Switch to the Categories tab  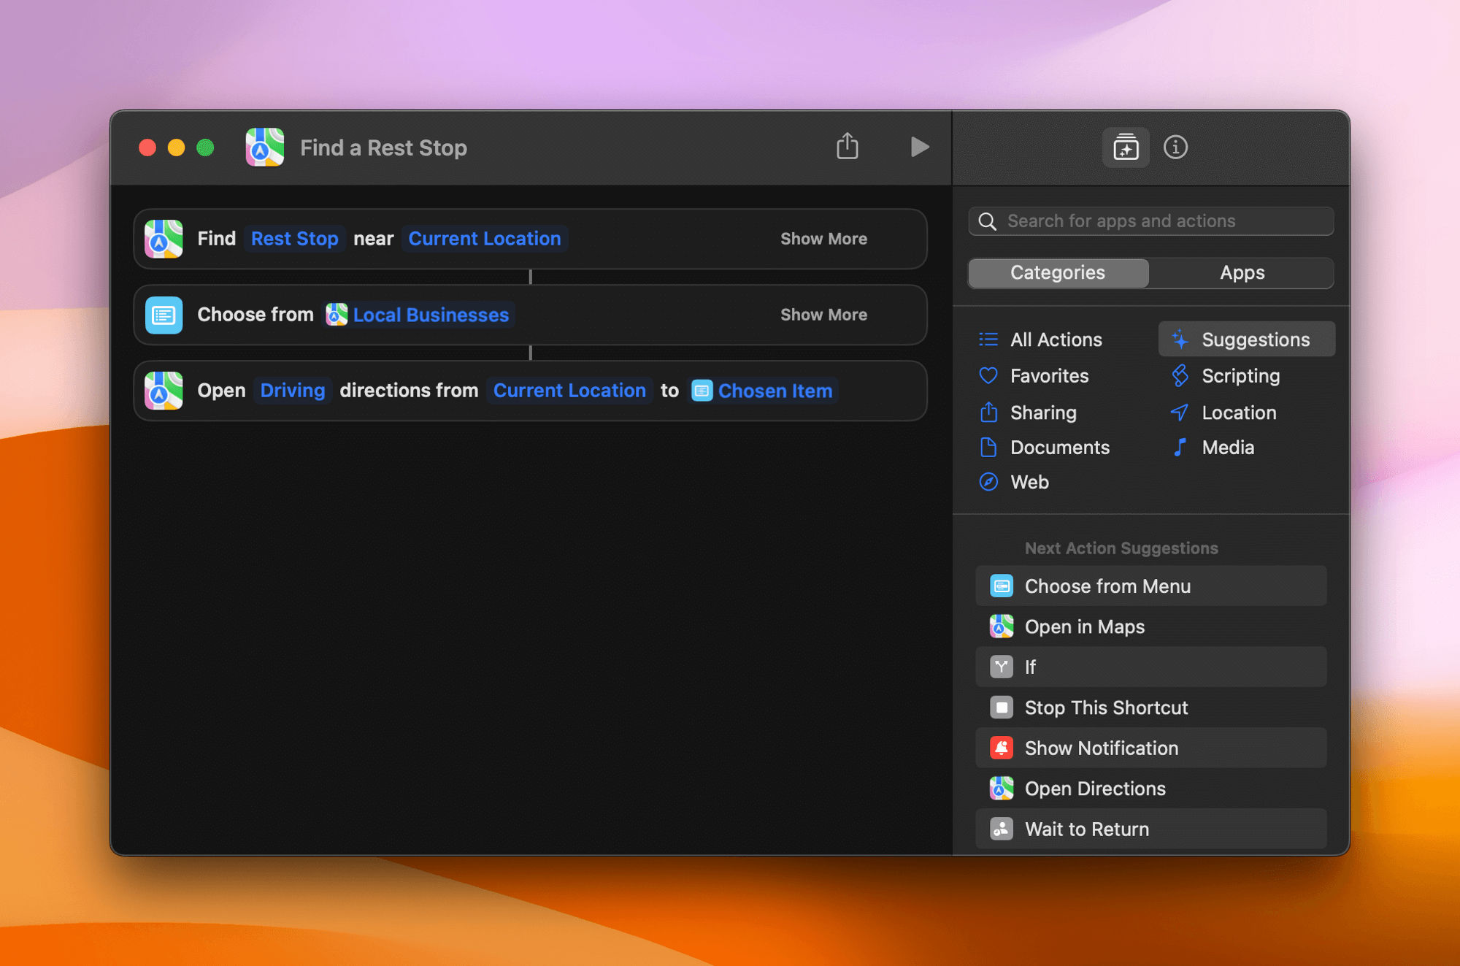[1058, 273]
